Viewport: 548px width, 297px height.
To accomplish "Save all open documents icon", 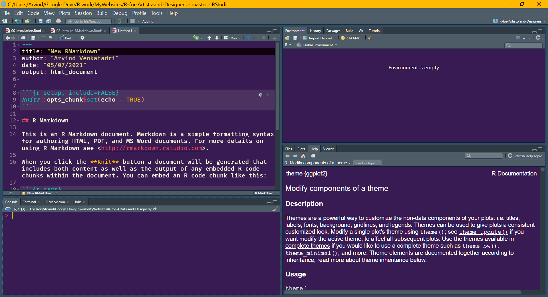I will [x=49, y=21].
